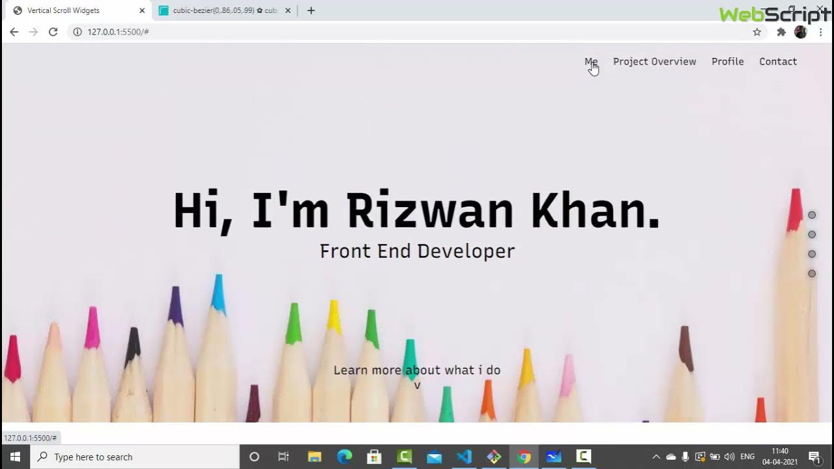Click the address bar URL 127.0.0.1:5500
This screenshot has width=834, height=469.
[119, 32]
